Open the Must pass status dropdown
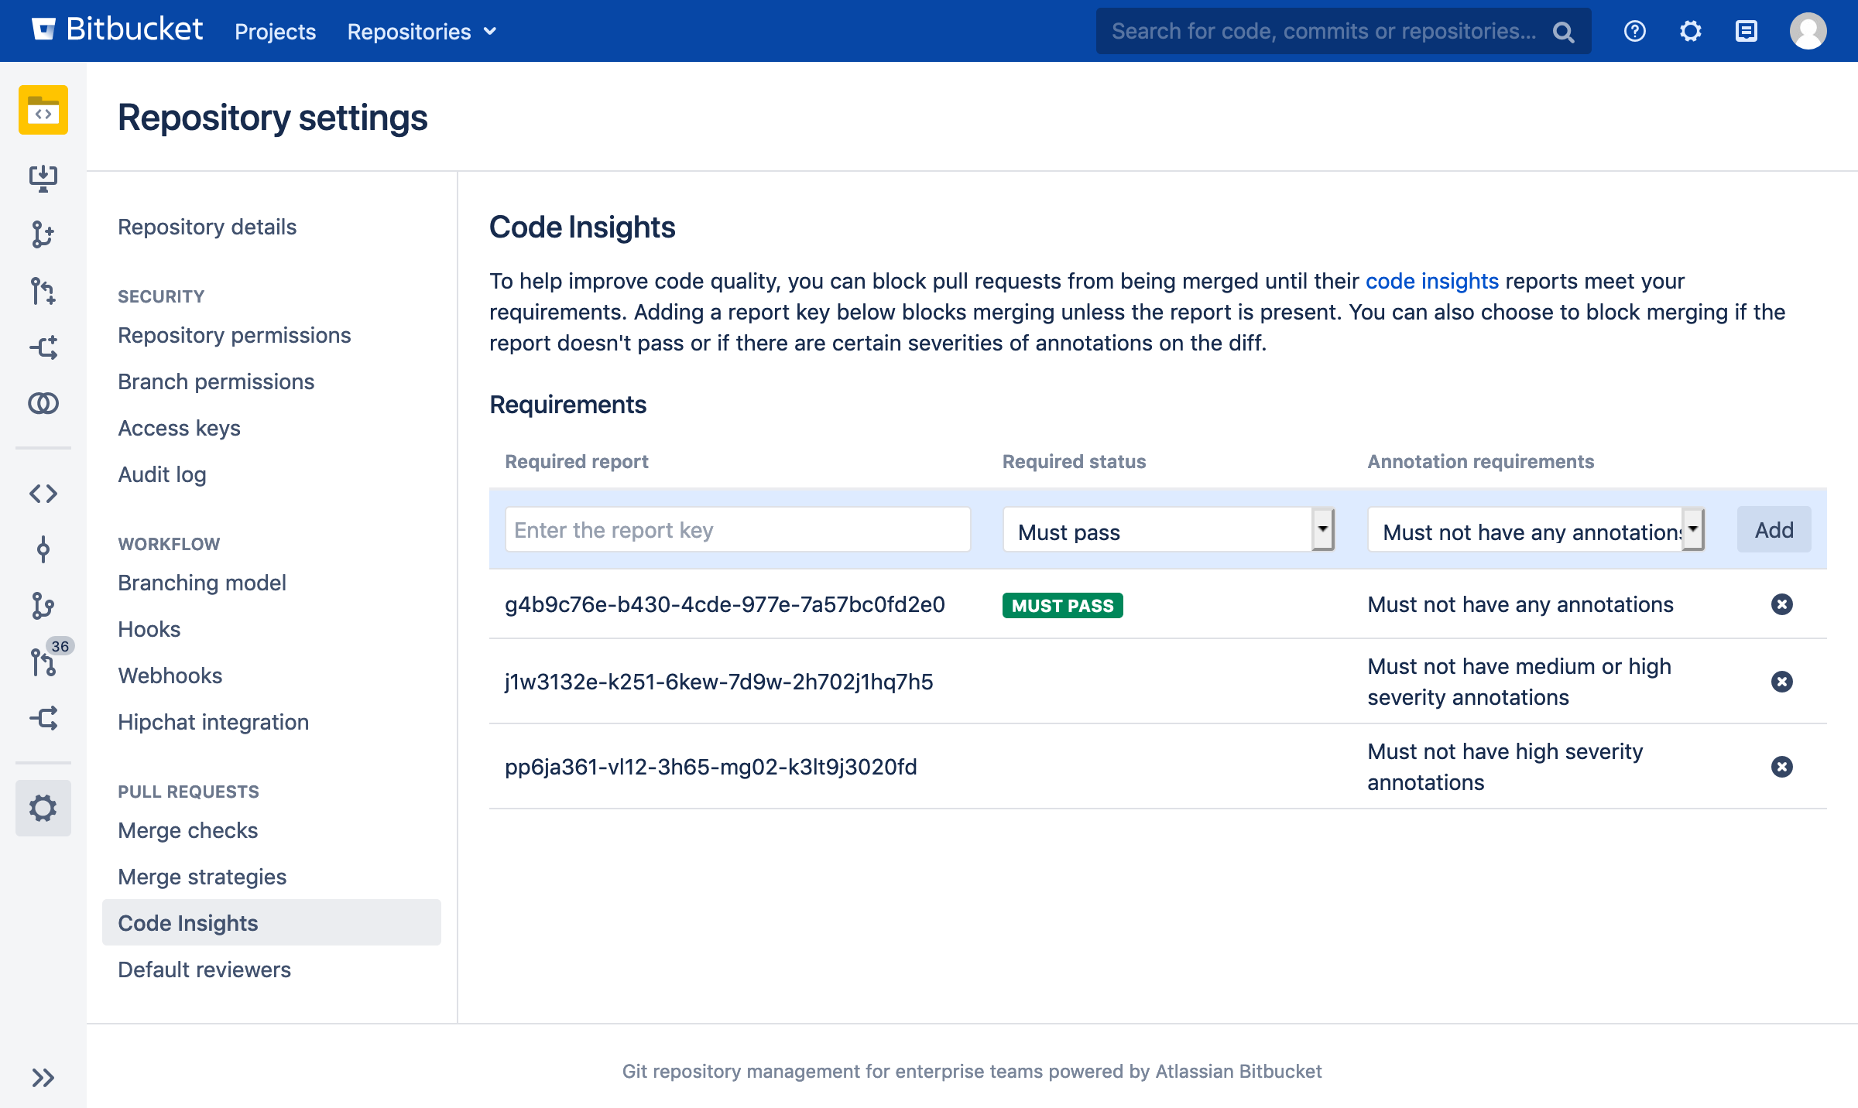Viewport: 1858px width, 1108px height. 1166,531
